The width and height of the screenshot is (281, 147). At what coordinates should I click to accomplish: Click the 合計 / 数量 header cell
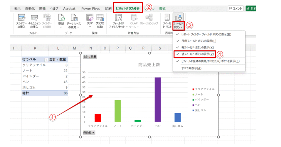click(x=58, y=59)
